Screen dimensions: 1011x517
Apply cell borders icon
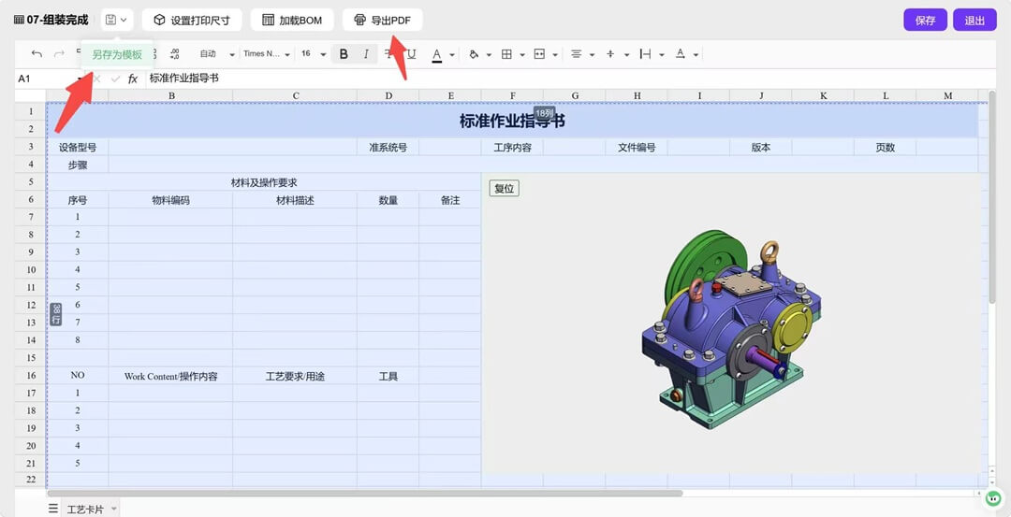tap(506, 54)
